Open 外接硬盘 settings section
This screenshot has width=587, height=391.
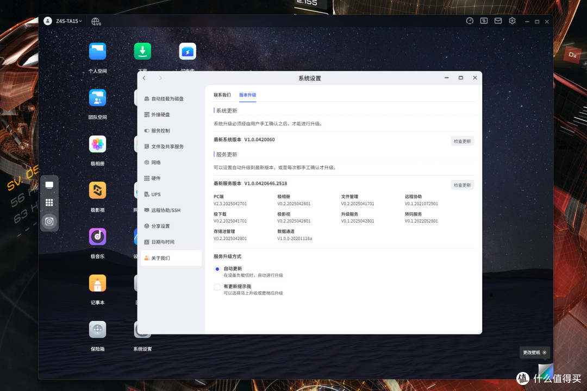[x=171, y=115]
